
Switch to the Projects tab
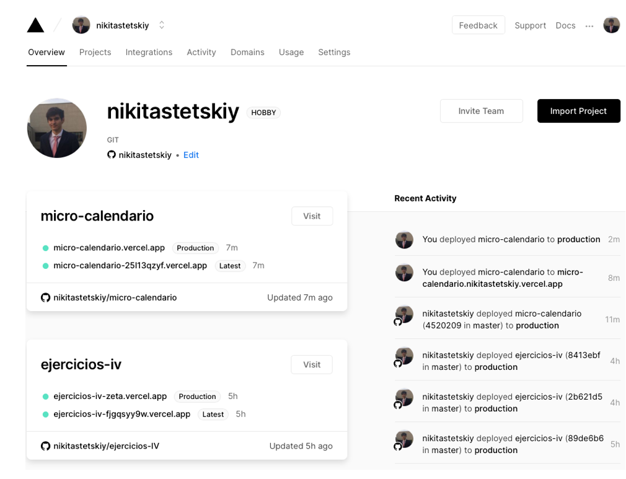(x=95, y=52)
